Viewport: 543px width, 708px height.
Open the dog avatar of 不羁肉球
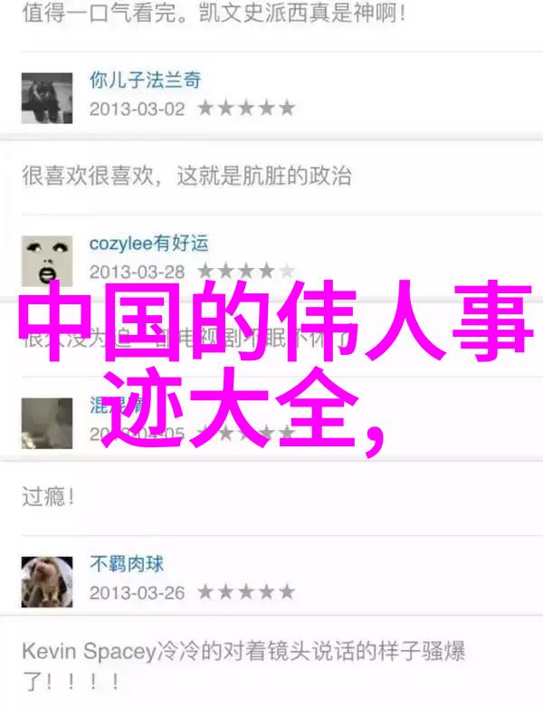click(x=47, y=582)
